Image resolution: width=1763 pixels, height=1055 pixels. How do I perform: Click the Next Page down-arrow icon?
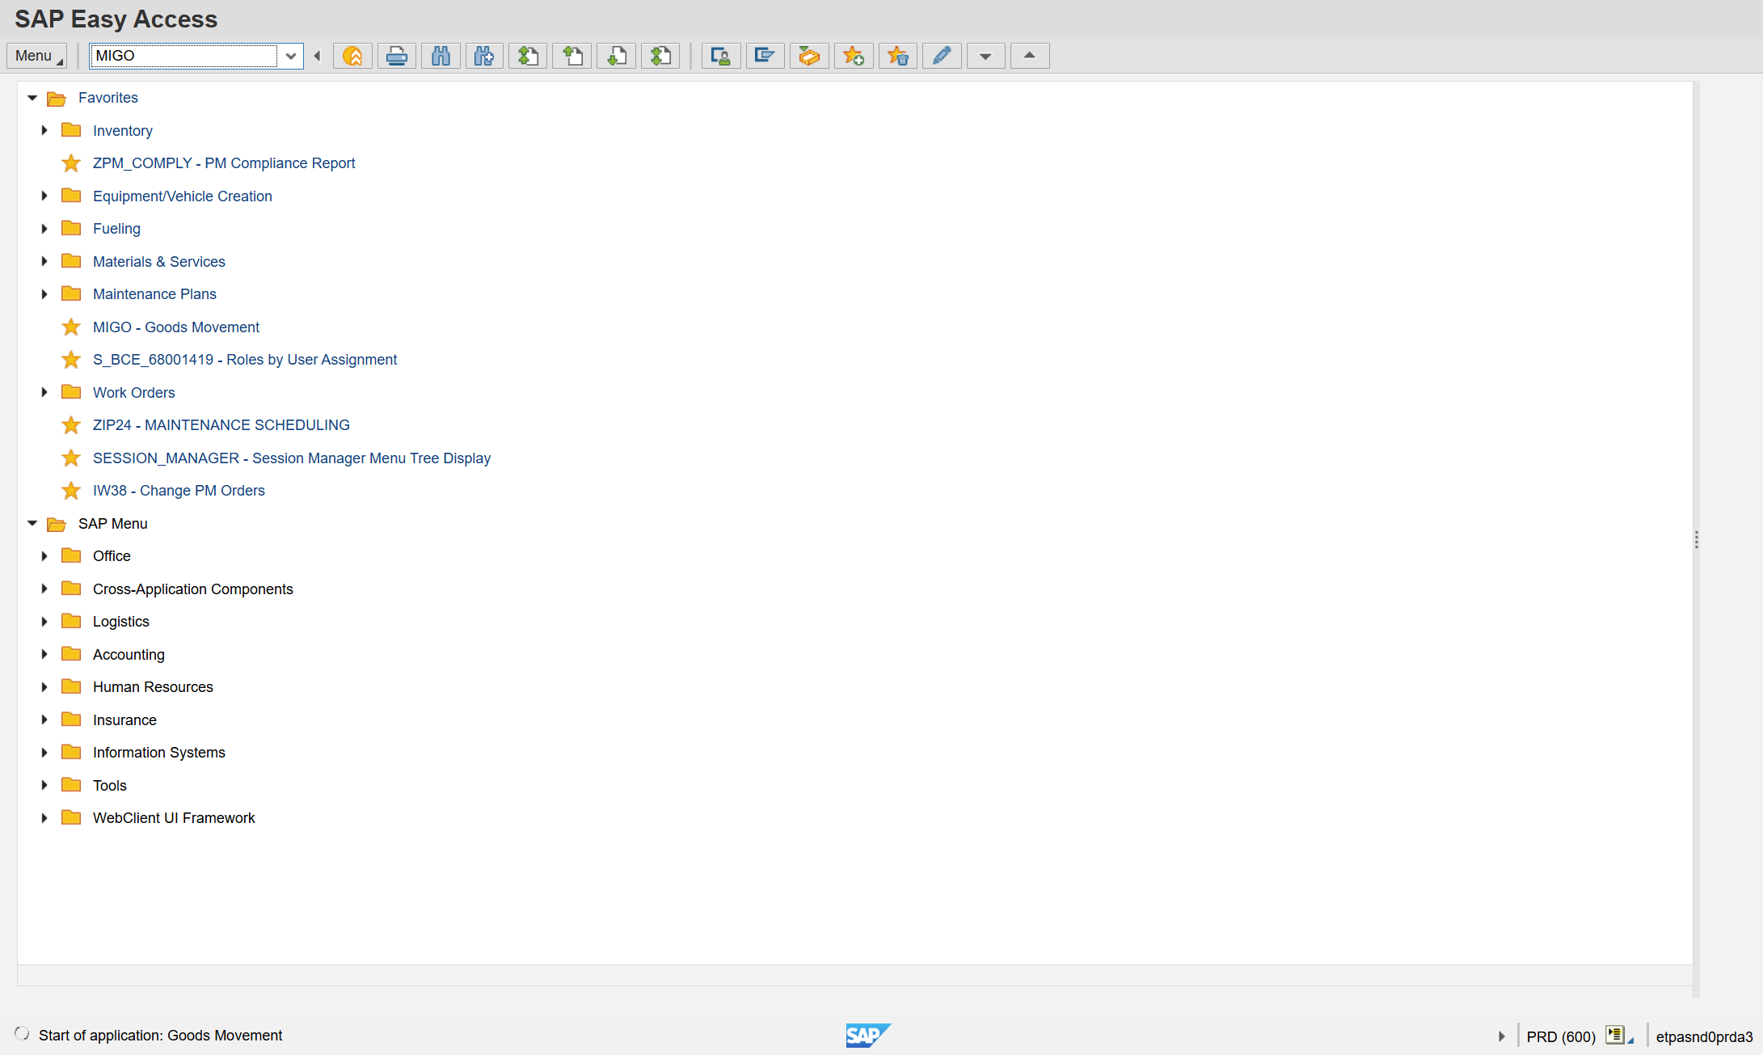tap(617, 56)
